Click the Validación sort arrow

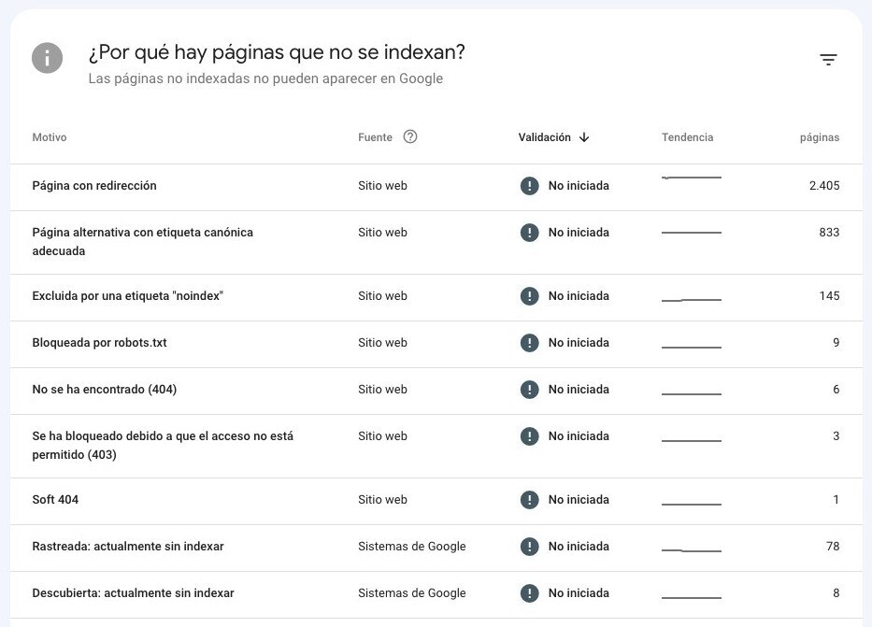[x=584, y=137]
